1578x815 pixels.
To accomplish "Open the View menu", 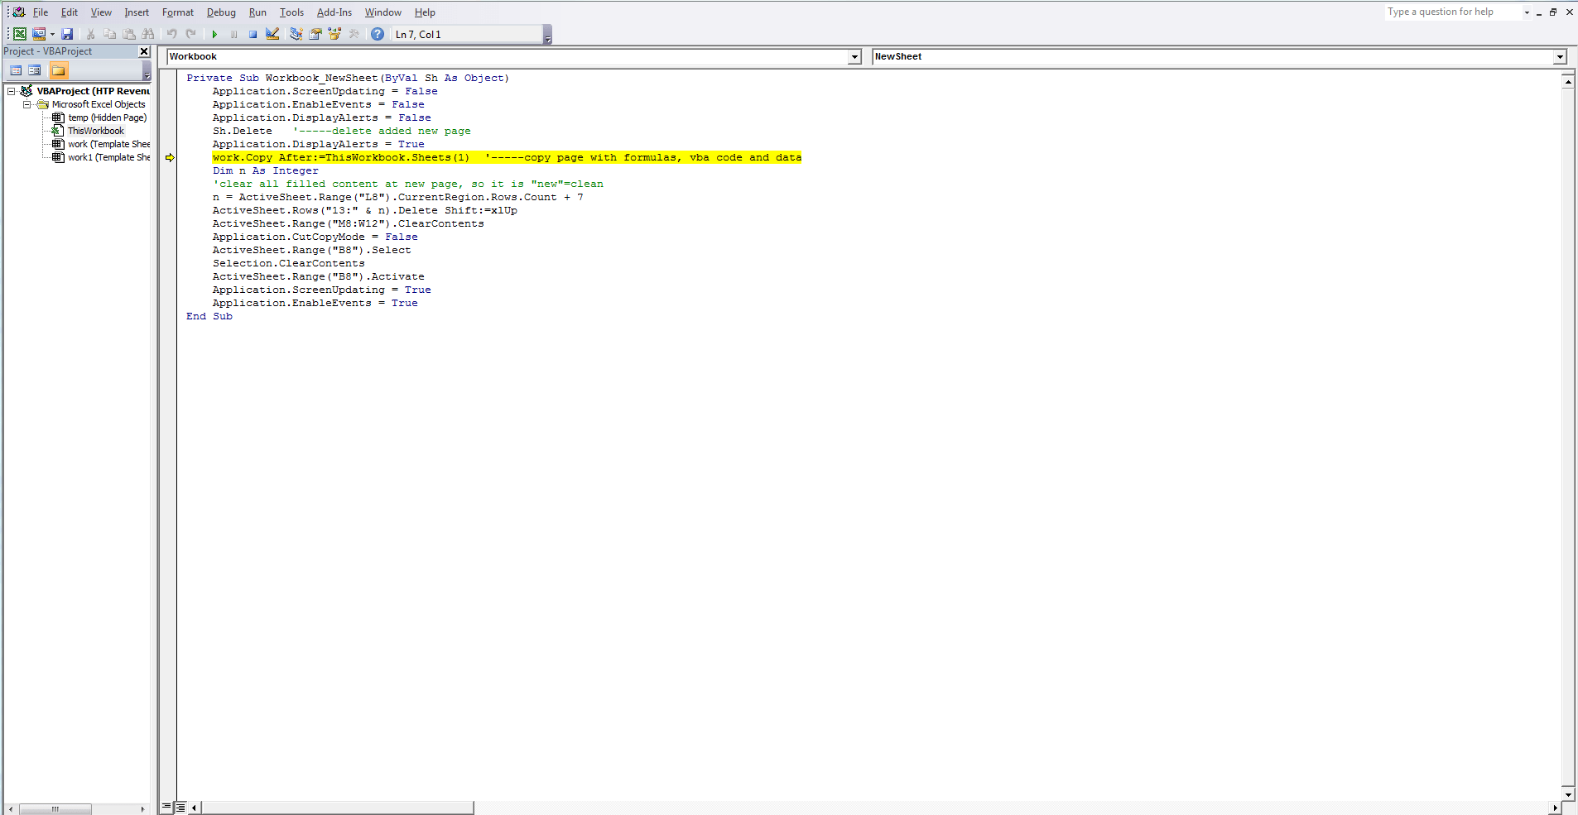I will click(x=101, y=12).
